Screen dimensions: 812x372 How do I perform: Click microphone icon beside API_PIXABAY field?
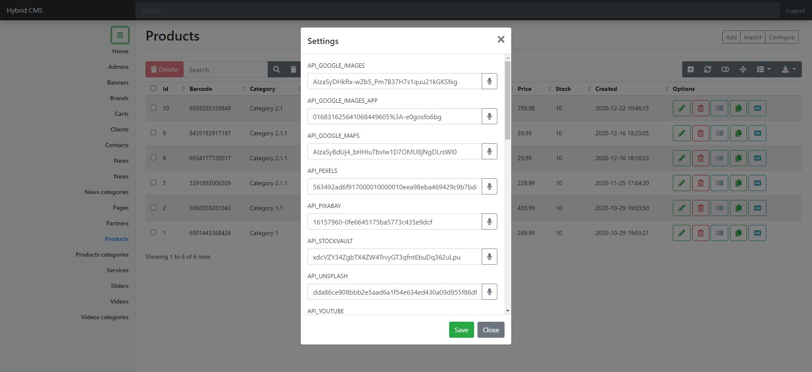coord(489,222)
